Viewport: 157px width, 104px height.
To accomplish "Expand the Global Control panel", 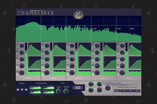I will [x=120, y=83].
